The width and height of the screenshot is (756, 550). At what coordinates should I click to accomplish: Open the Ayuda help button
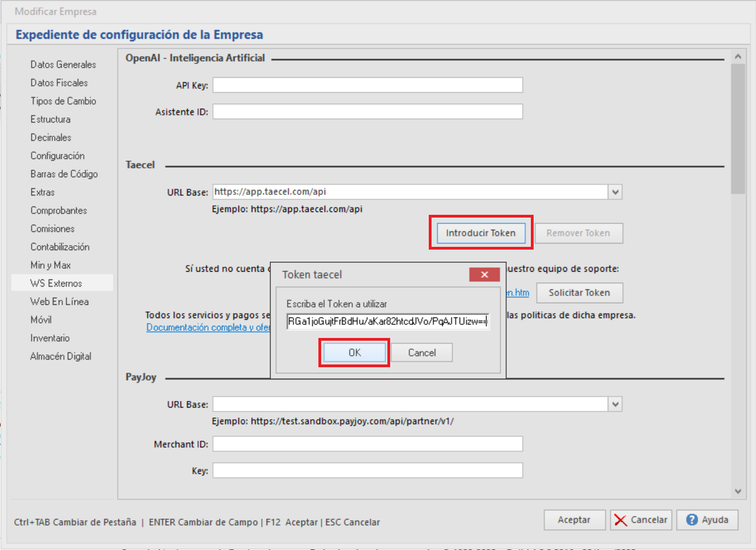coord(707,520)
